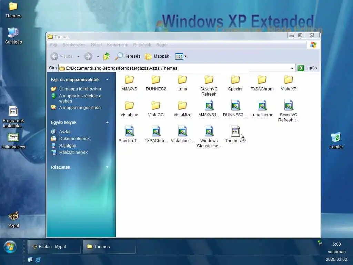The image size is (353, 265).
Task: Select the Spectra theme file
Action: 129,135
